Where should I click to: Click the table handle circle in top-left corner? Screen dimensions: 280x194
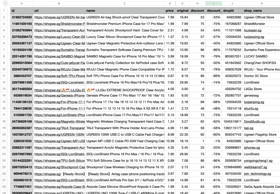[5, 3]
